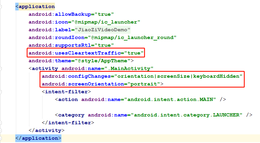The width and height of the screenshot is (260, 143).
Task: Click the opening <intent-filter> tag
Action: point(66,92)
